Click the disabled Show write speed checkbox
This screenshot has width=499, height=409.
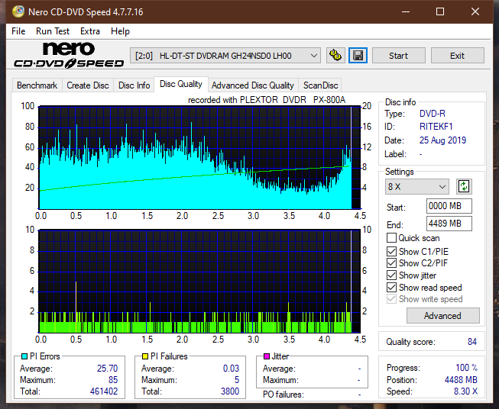391,299
